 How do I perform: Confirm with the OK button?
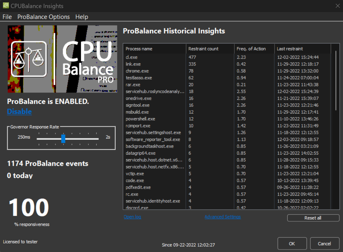pos(292,244)
